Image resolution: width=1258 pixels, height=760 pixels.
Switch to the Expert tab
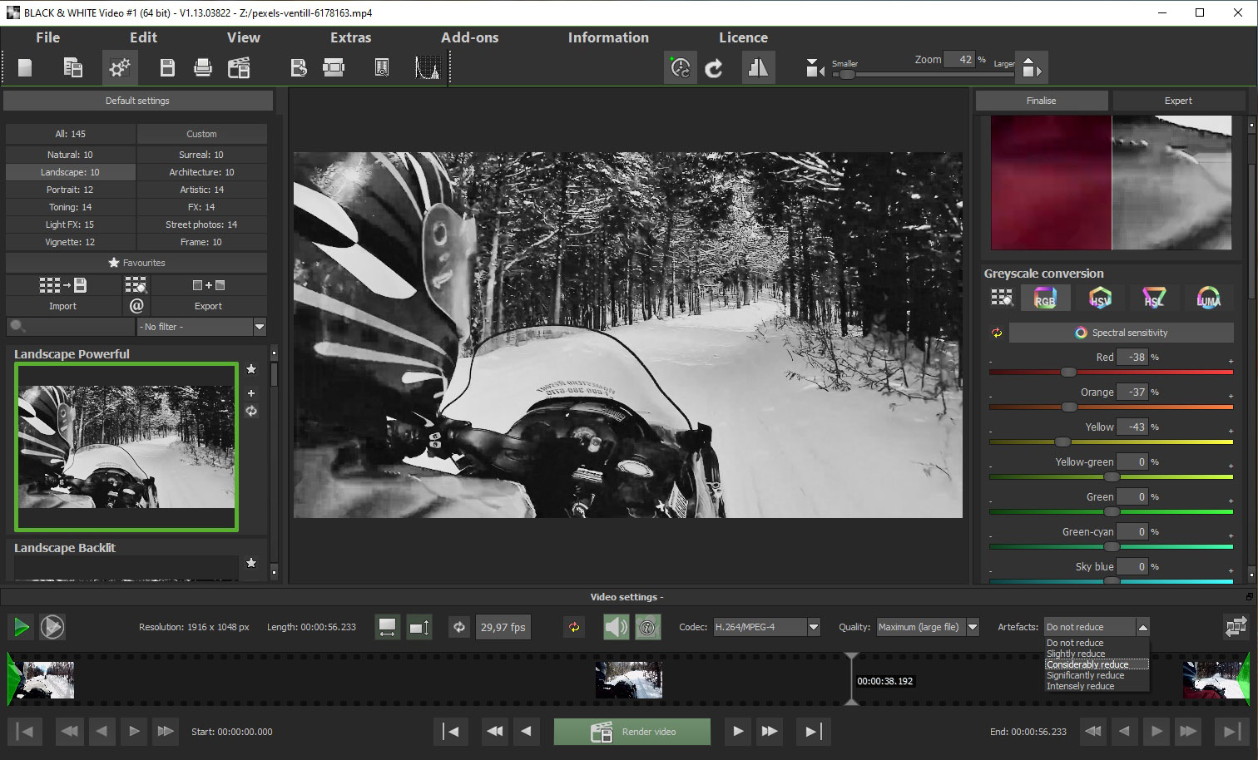[1177, 101]
